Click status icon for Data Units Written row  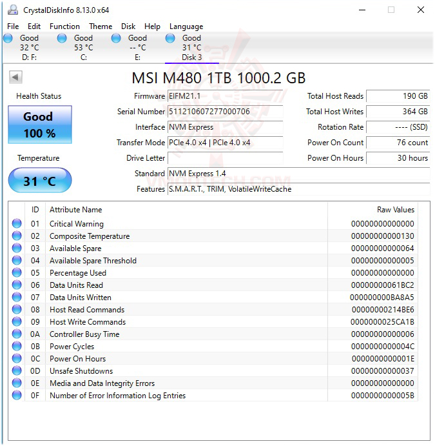click(17, 298)
